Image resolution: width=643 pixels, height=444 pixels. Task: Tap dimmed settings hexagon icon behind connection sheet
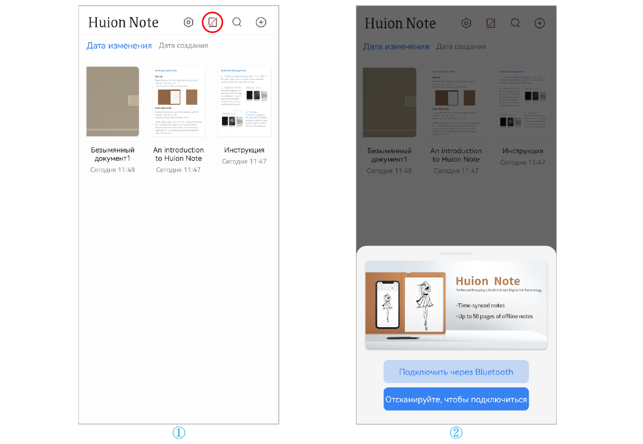[x=466, y=23]
